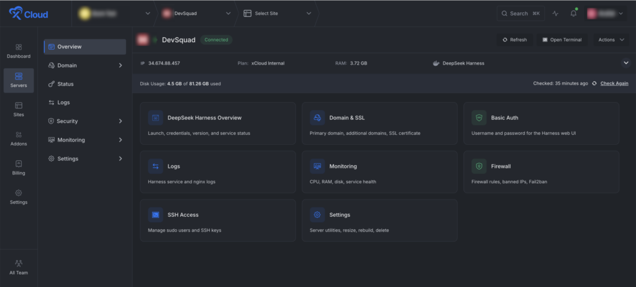Screen dimensions: 636x287
Task: Click the Firewall shield card icon
Action: (479, 166)
